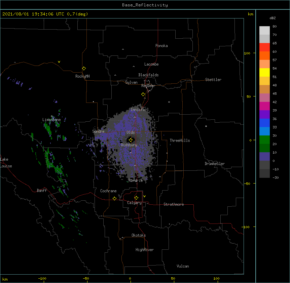Click the green 30 dBZ color swatch
This screenshot has width=290, height=283.
pos(264,140)
